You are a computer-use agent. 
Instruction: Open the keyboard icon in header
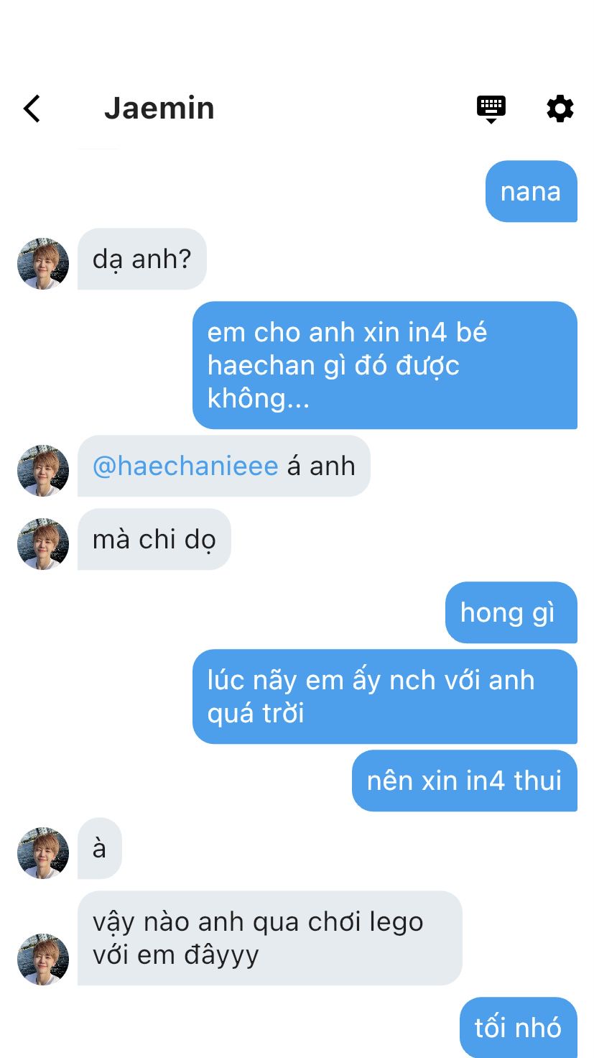pyautogui.click(x=491, y=109)
